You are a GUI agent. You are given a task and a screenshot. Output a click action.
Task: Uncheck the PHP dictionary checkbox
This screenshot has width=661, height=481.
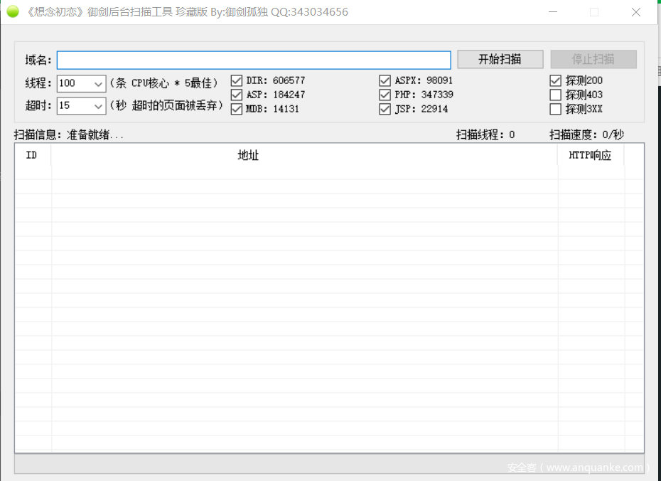click(x=385, y=95)
